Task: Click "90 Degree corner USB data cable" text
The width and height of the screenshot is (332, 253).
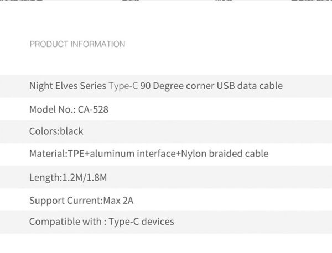Action: click(x=211, y=86)
